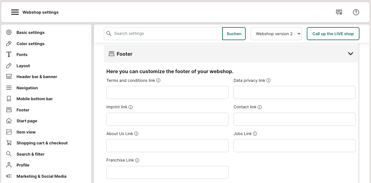Image resolution: width=371 pixels, height=183 pixels.
Task: Click the info icon next to Imprint link
Action: pyautogui.click(x=131, y=107)
